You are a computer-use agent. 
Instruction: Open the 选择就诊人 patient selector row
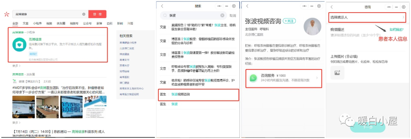367,17
